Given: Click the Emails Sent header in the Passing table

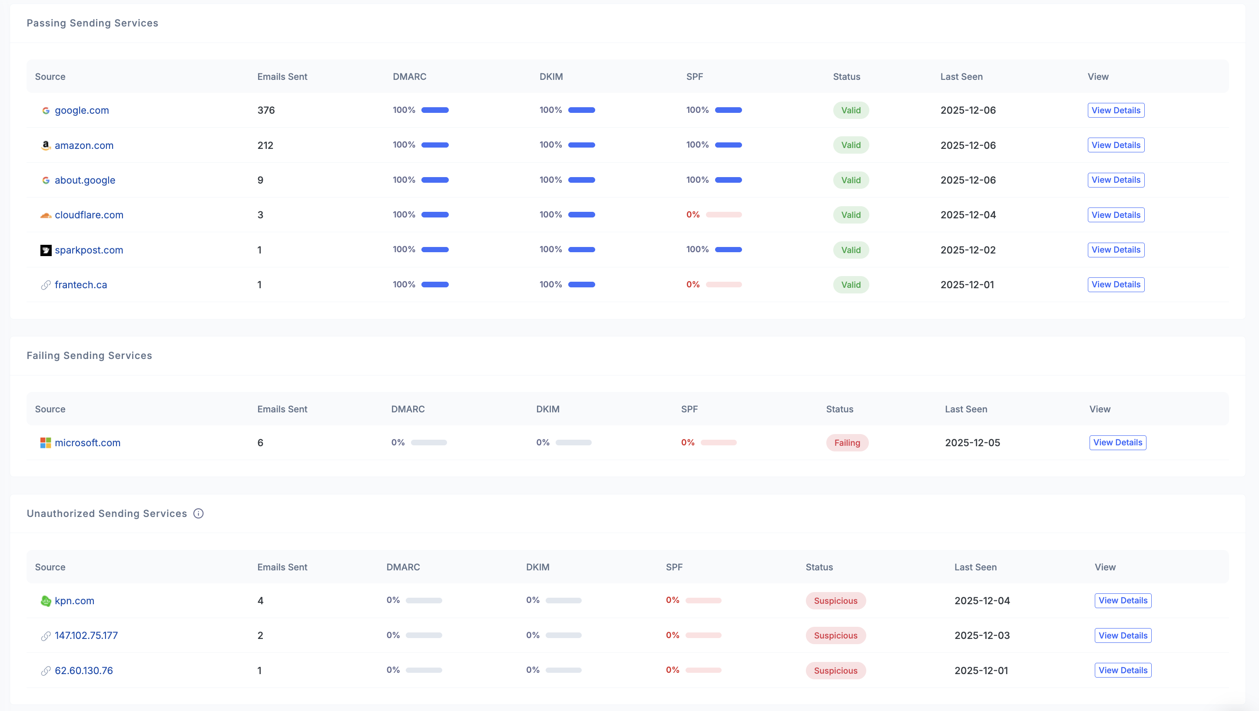Looking at the screenshot, I should pyautogui.click(x=282, y=77).
